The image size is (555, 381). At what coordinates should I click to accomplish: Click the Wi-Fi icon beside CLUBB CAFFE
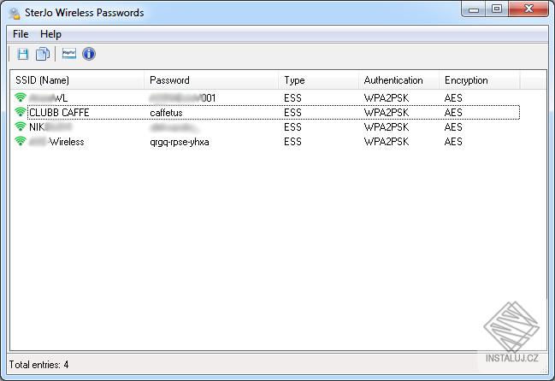point(21,112)
